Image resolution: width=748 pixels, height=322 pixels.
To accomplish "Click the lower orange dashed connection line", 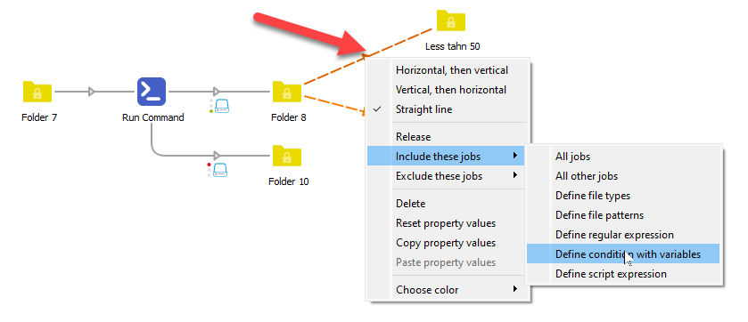I will [x=334, y=104].
